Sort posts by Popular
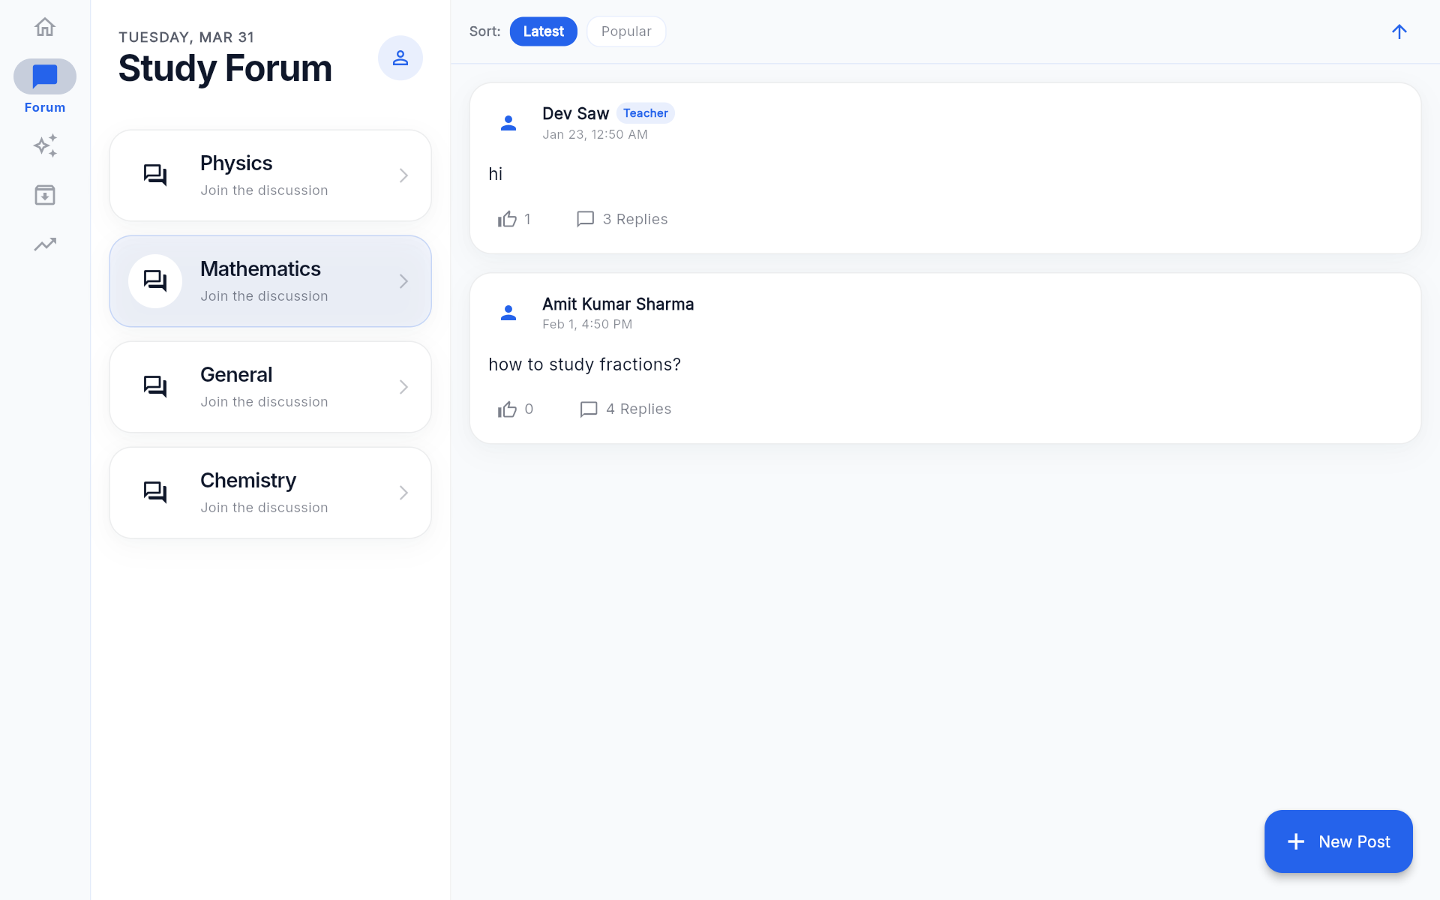 tap(626, 31)
